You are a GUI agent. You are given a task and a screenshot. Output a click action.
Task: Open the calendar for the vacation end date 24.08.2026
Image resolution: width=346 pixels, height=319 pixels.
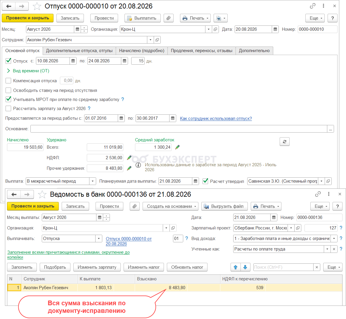pyautogui.click(x=124, y=61)
